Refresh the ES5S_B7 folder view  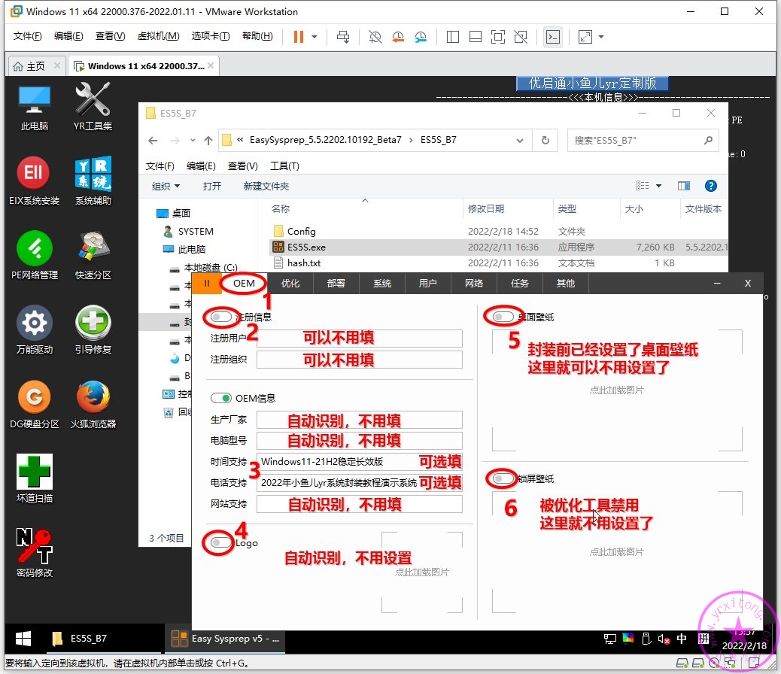pos(545,141)
